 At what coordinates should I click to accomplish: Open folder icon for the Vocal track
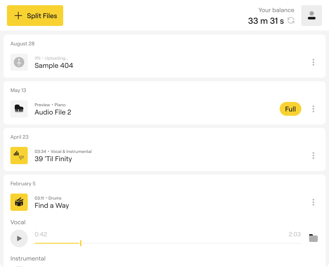313,238
